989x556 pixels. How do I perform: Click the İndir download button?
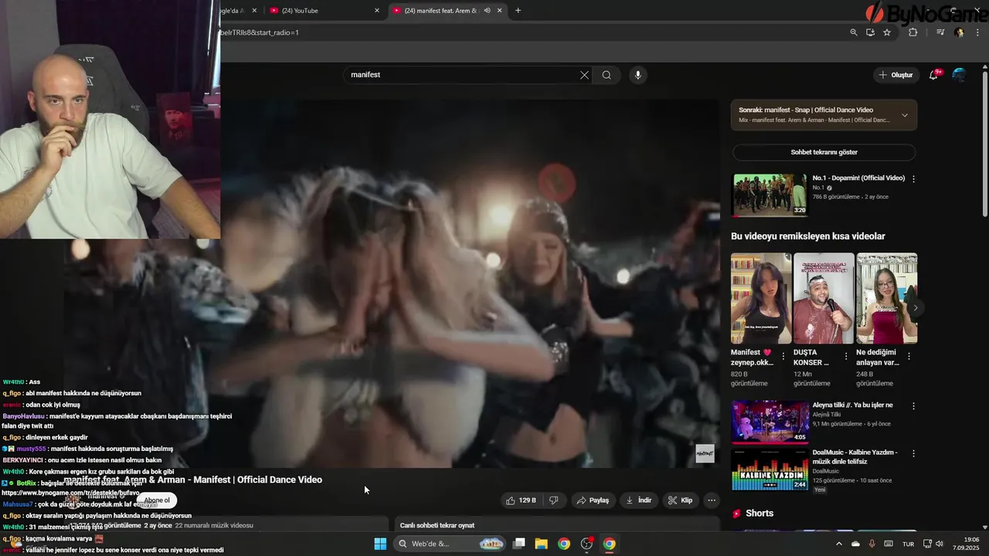click(639, 500)
